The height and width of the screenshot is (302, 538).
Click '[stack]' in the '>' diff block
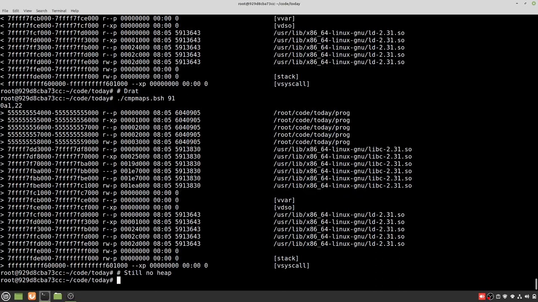click(286, 258)
